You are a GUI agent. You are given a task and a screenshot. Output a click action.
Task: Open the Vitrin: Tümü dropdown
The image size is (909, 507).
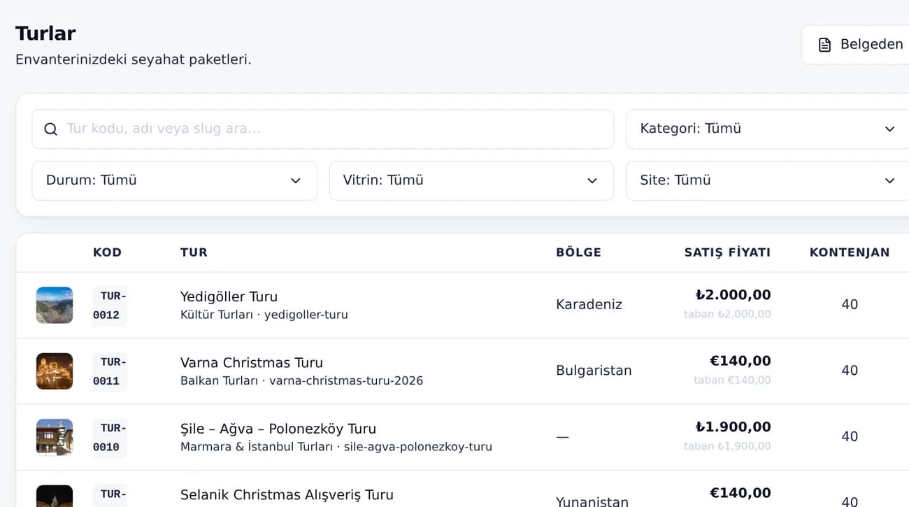pos(471,180)
